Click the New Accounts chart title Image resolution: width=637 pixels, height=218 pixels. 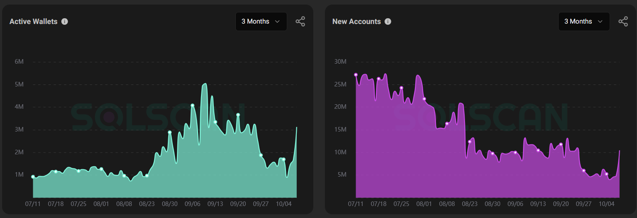click(x=356, y=22)
